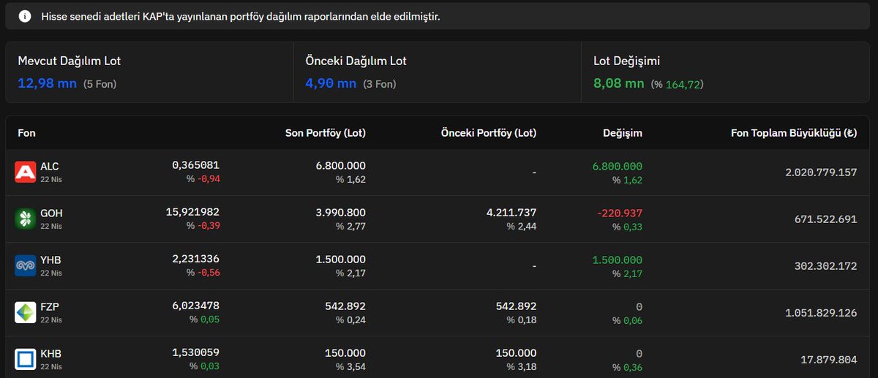Click YHB last portfolio 1.500.000

[341, 260]
